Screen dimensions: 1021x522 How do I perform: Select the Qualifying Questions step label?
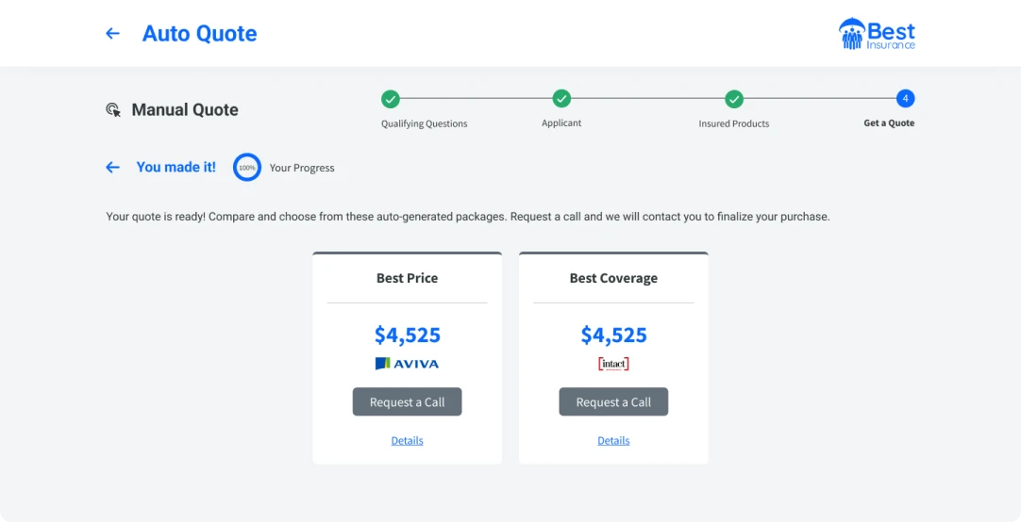pyautogui.click(x=424, y=123)
